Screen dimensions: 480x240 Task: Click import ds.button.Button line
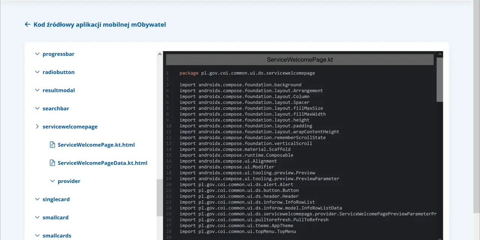point(239,190)
